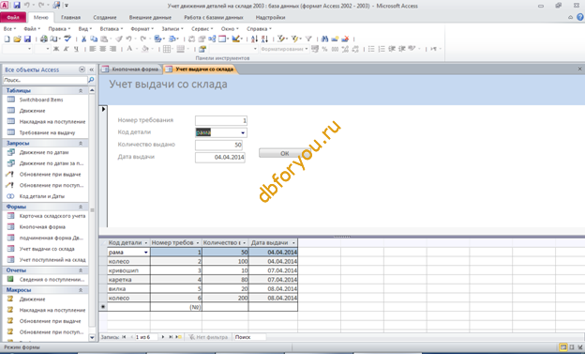Click the numbered list icon
Image resolution: width=585 pixels, height=354 pixels.
[x=382, y=49]
